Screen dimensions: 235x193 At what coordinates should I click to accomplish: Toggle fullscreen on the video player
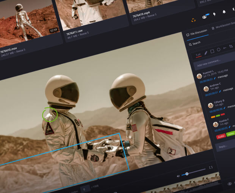pyautogui.click(x=211, y=167)
